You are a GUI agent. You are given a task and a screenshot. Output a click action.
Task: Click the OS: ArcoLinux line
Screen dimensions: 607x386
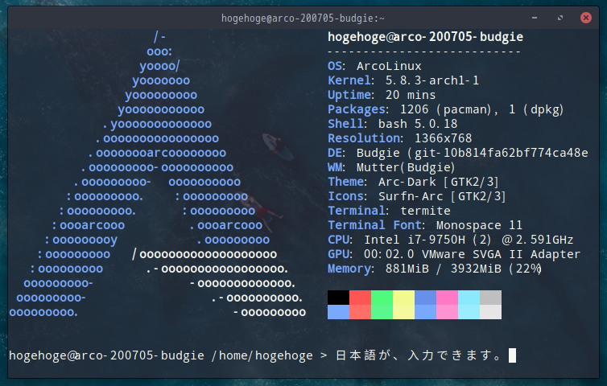(x=374, y=66)
